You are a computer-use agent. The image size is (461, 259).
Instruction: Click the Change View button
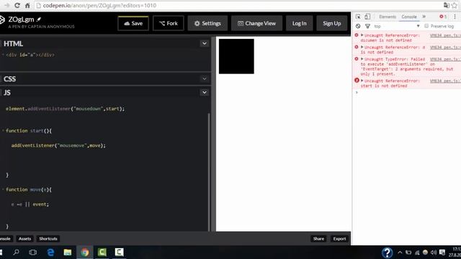256,24
